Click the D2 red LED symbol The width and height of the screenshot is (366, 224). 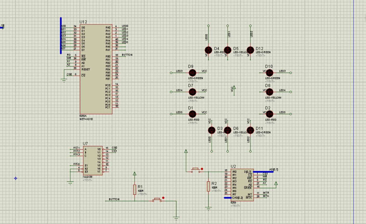point(269,114)
